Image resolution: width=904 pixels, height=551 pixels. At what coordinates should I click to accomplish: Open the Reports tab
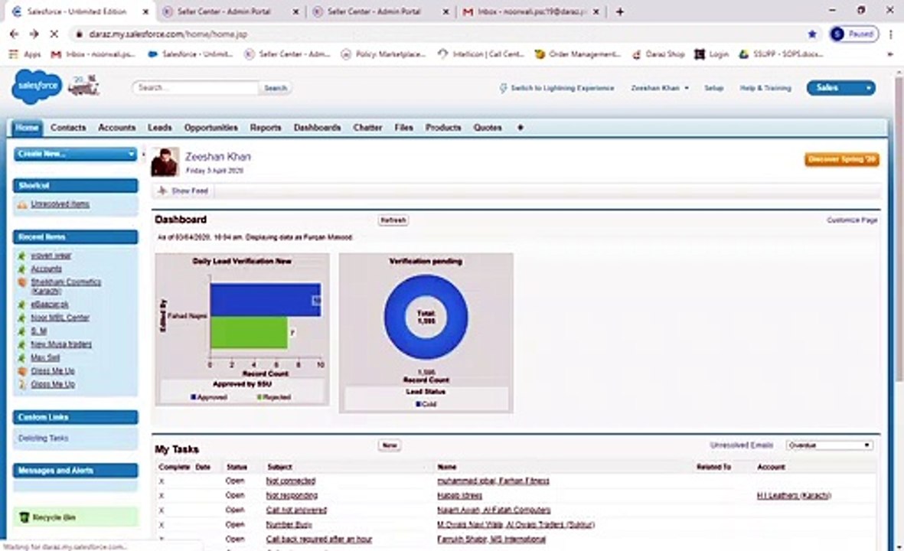tap(265, 127)
